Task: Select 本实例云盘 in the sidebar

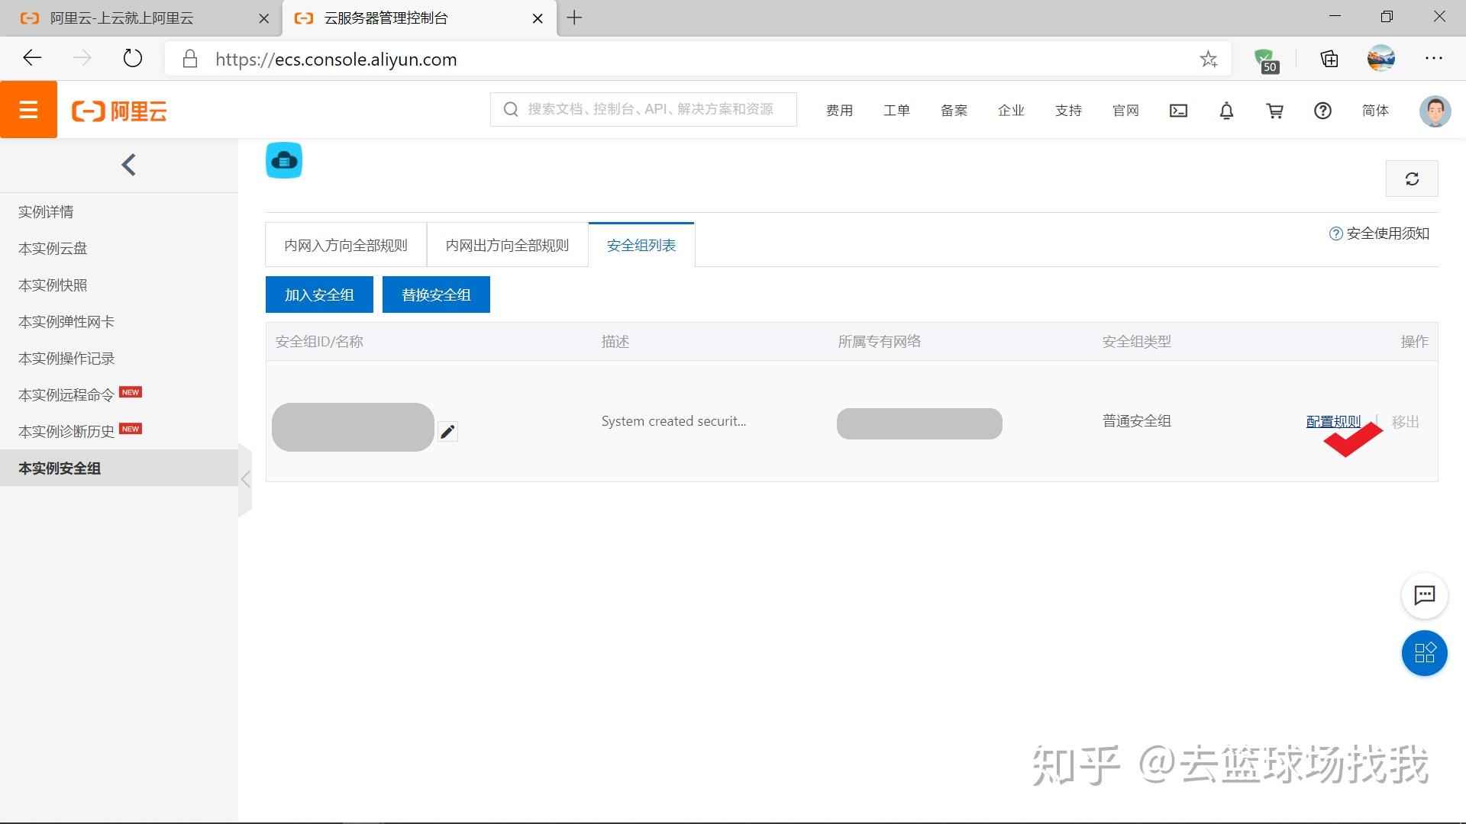Action: click(x=53, y=249)
